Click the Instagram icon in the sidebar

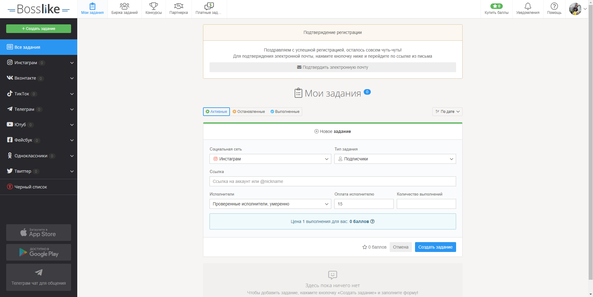coord(10,62)
